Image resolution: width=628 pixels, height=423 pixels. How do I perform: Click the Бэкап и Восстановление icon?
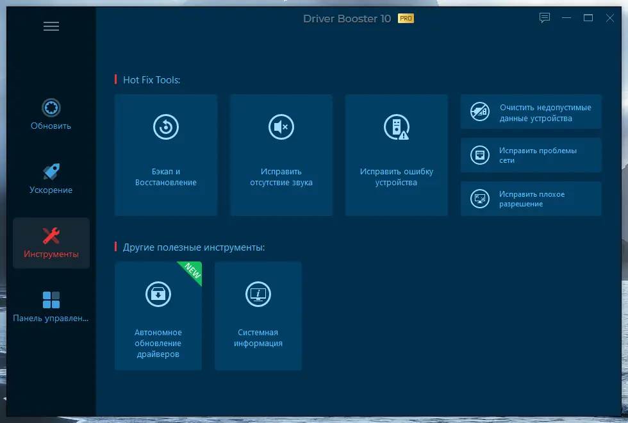pos(166,127)
